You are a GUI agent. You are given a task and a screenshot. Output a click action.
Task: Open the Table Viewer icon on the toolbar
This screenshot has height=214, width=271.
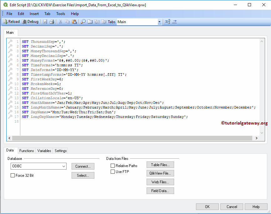pos(167,21)
